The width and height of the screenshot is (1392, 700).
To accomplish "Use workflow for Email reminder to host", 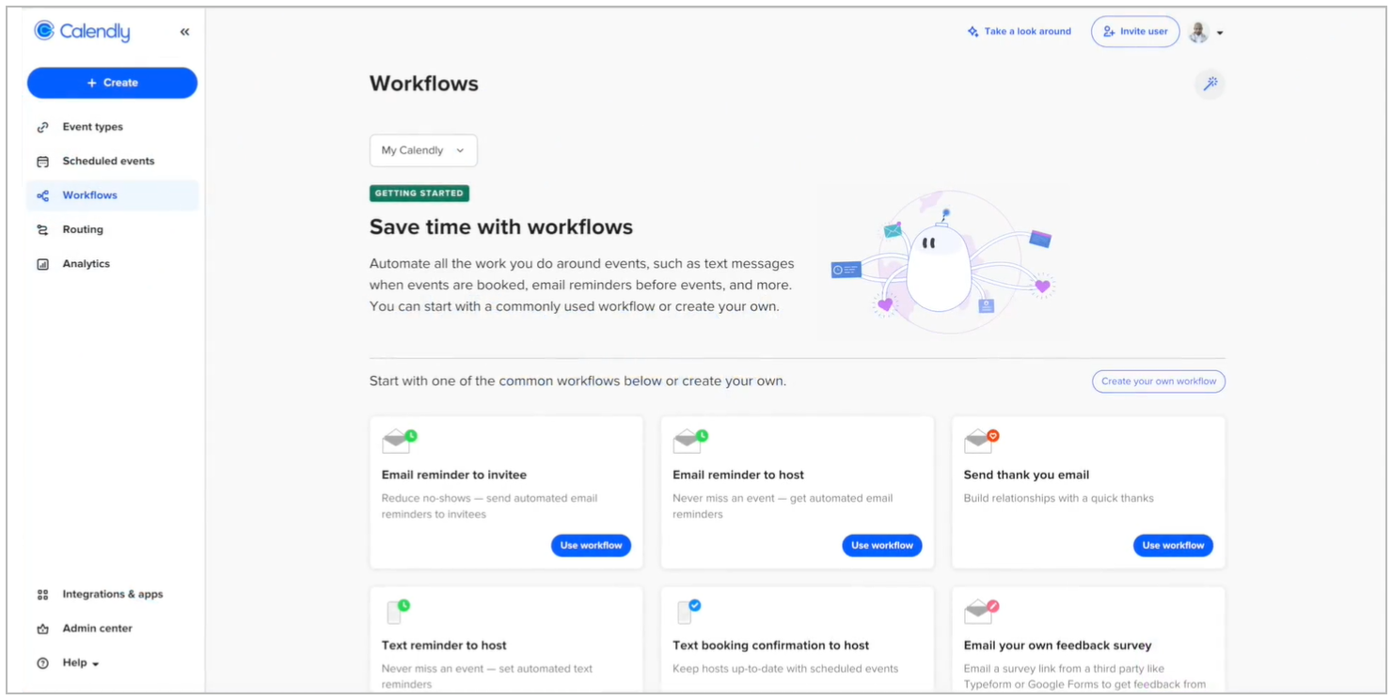I will pyautogui.click(x=882, y=546).
